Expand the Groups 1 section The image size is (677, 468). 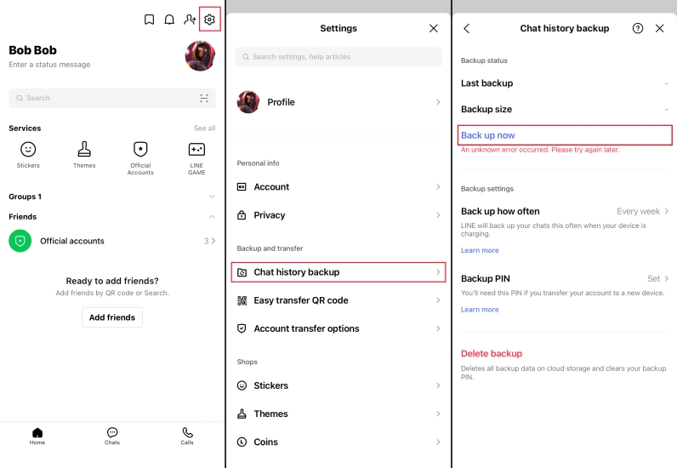point(212,197)
